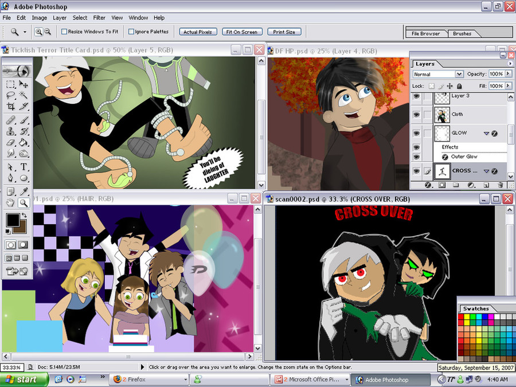The image size is (516, 387).
Task: Select the Lasso tool
Action: pyautogui.click(x=10, y=95)
